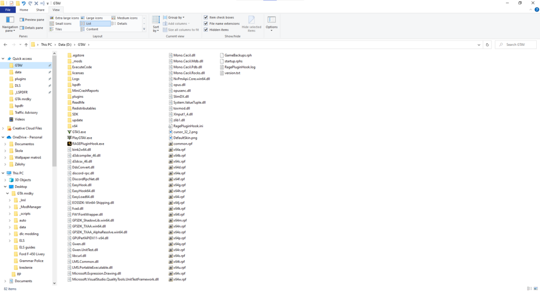
Task: Select GameBackups.rph file
Action: [235, 55]
